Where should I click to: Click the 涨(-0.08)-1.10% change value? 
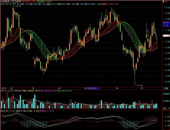pos(93,4)
